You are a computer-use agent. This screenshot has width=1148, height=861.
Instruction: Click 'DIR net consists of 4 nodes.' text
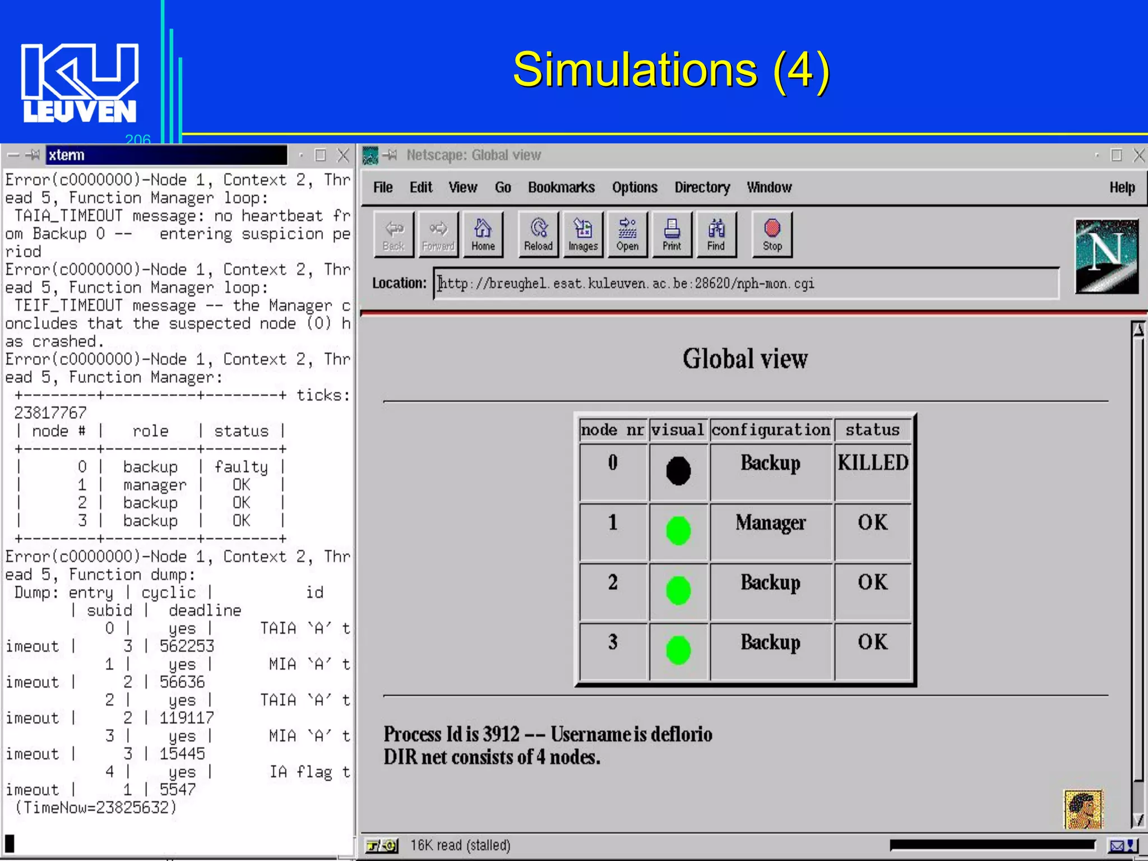pyautogui.click(x=492, y=757)
